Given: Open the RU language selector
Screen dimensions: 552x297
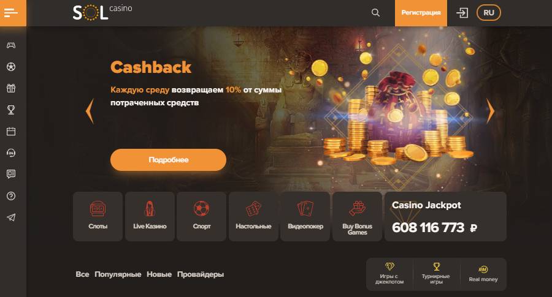Looking at the screenshot, I should [x=489, y=13].
